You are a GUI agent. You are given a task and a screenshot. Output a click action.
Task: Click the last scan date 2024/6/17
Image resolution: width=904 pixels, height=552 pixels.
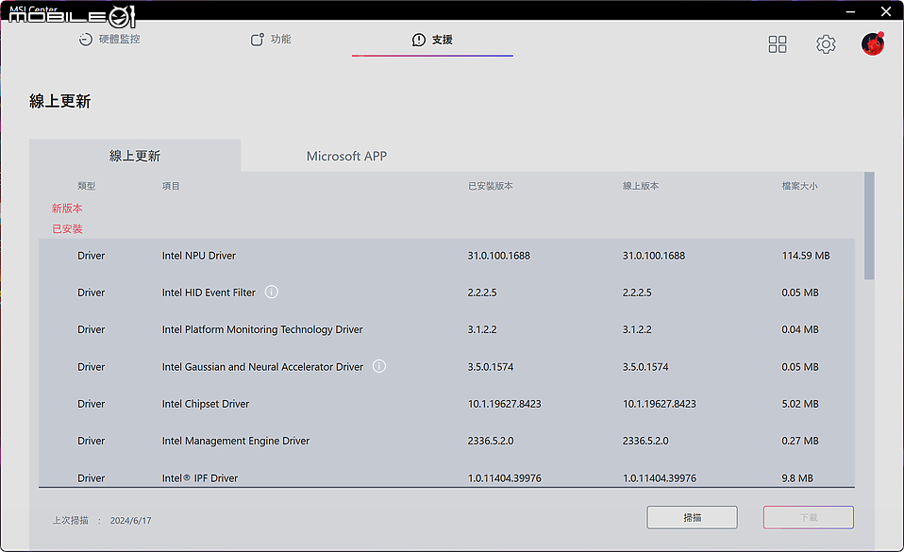pos(131,520)
